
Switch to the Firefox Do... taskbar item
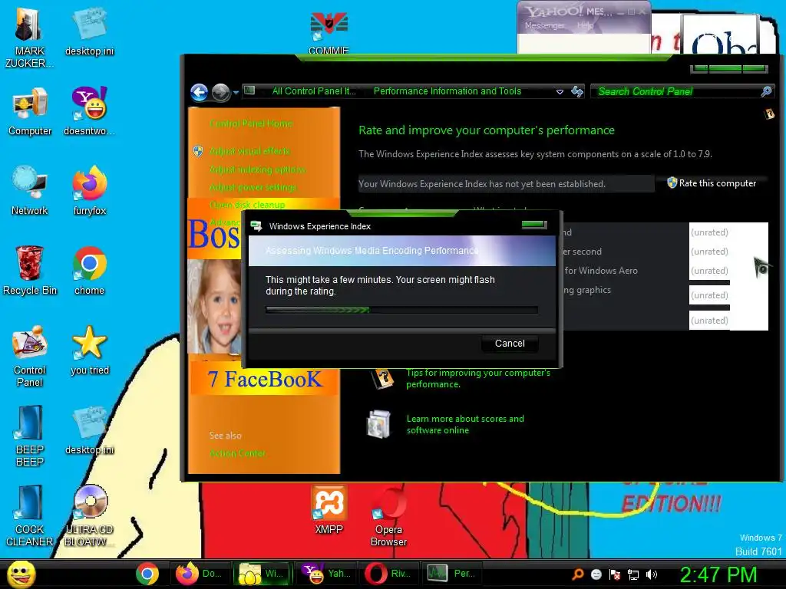point(199,574)
